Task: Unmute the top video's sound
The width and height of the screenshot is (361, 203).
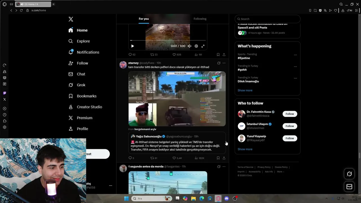Action: (x=190, y=46)
